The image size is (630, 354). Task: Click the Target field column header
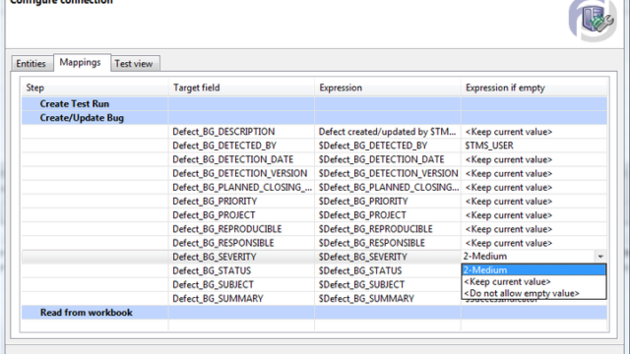point(241,88)
